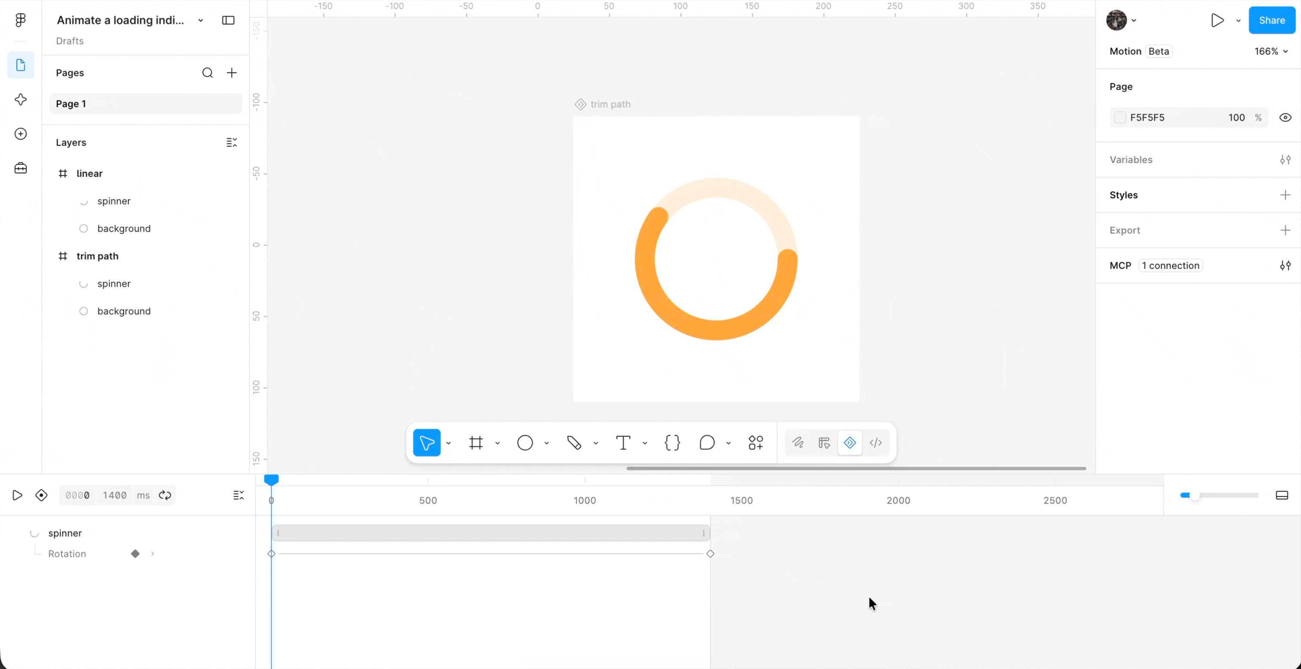Toggle the loop playback button
The width and height of the screenshot is (1301, 669).
tap(165, 496)
